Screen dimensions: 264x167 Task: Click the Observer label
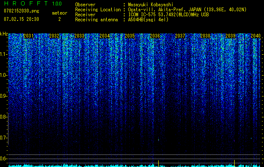85,5
